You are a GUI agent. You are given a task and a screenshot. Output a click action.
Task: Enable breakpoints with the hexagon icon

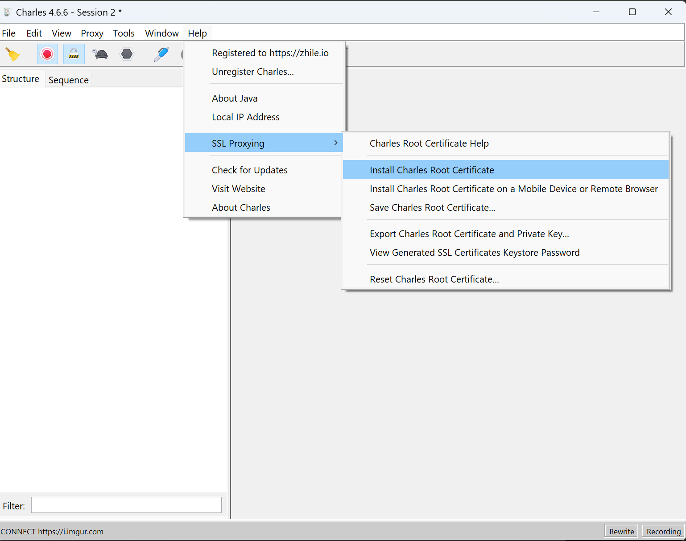[x=127, y=54]
